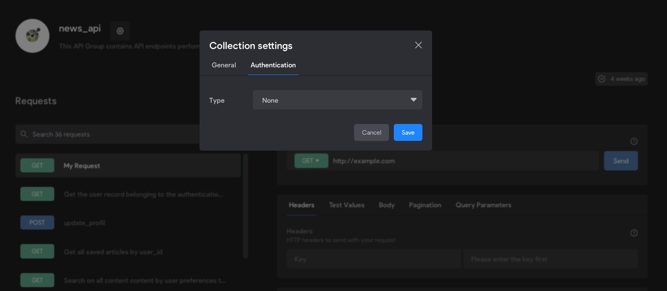667x291 pixels.
Task: Click the header Key input field
Action: point(374,259)
